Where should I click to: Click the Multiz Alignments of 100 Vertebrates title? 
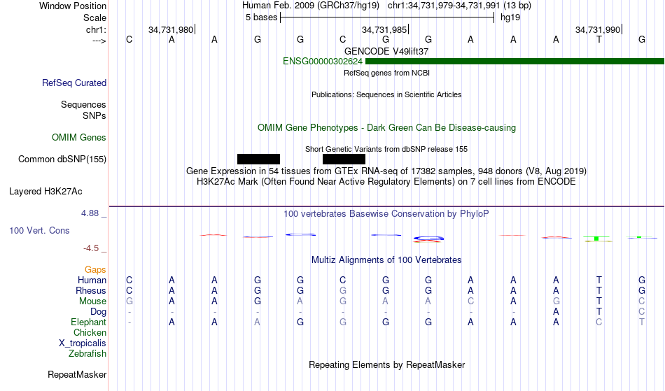pos(386,260)
